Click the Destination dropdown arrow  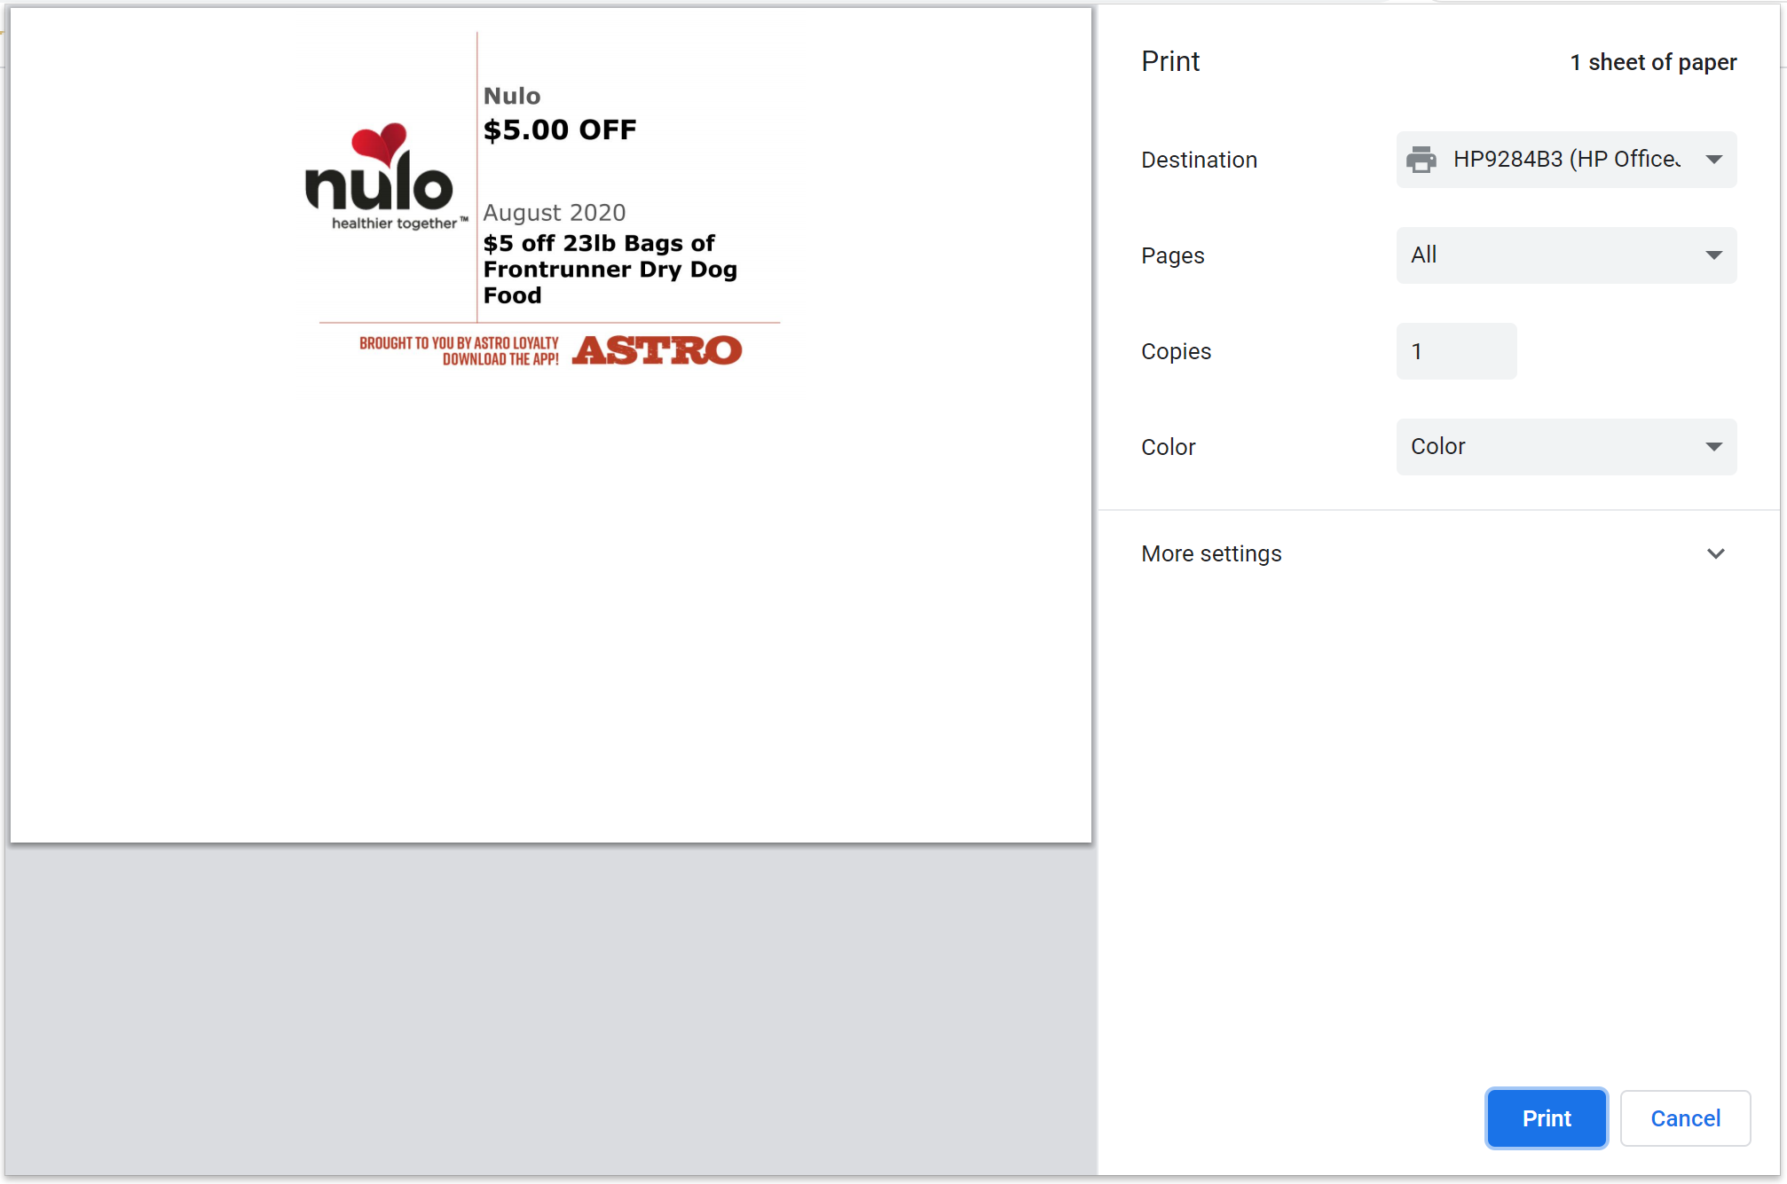[1713, 160]
